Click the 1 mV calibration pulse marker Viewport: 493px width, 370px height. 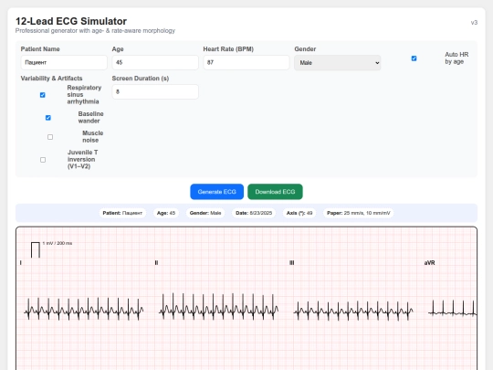coord(36,249)
